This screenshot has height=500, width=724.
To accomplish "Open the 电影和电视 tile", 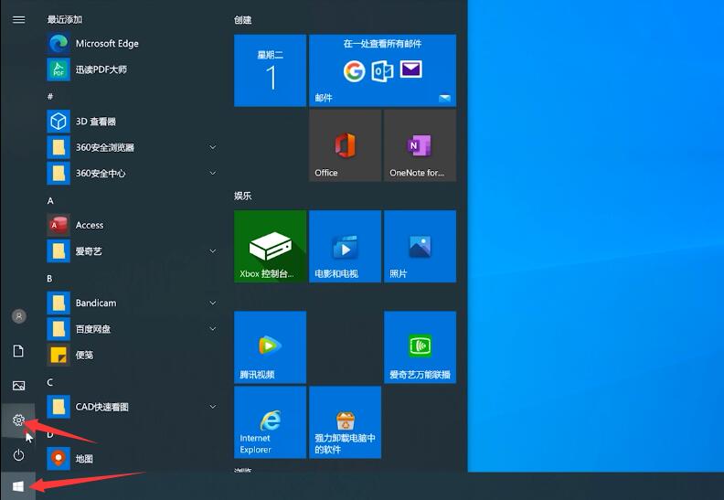I will pyautogui.click(x=345, y=246).
